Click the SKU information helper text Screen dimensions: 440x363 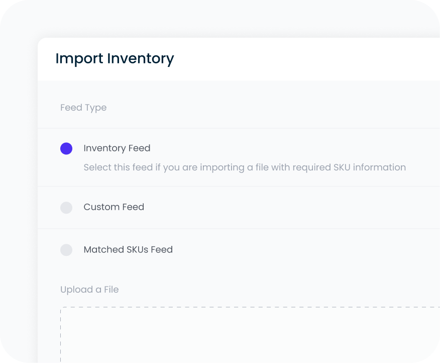click(x=244, y=167)
